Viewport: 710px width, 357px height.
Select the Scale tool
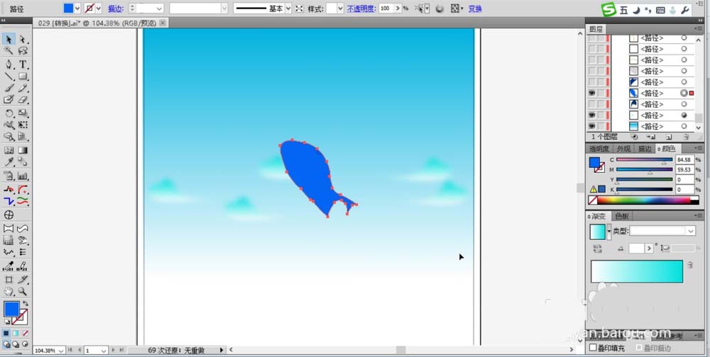click(23, 113)
